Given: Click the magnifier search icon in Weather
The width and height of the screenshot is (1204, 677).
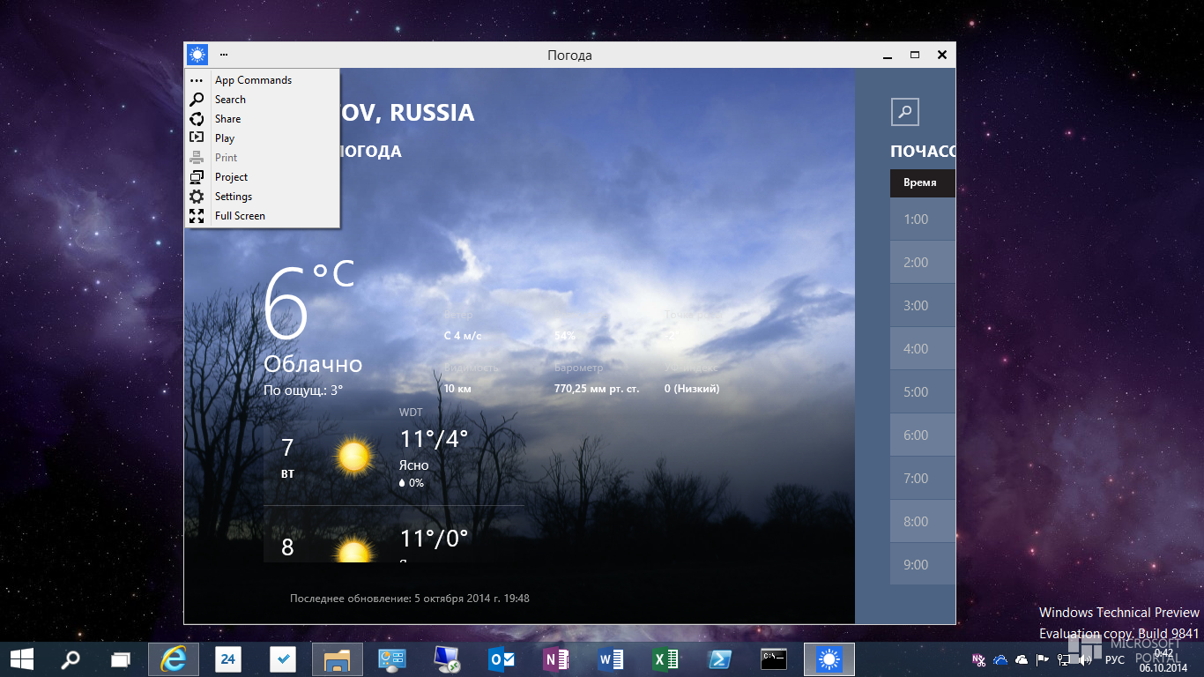Looking at the screenshot, I should (x=905, y=112).
